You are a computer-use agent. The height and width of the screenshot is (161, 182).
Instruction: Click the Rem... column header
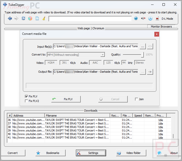click(150, 115)
